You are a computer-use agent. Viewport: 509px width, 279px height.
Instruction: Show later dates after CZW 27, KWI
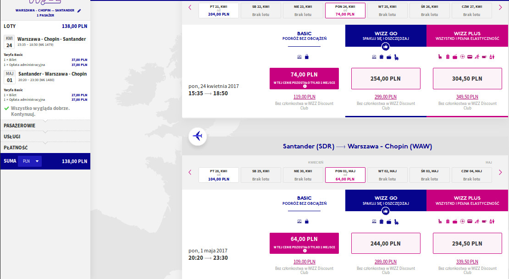click(x=500, y=7)
